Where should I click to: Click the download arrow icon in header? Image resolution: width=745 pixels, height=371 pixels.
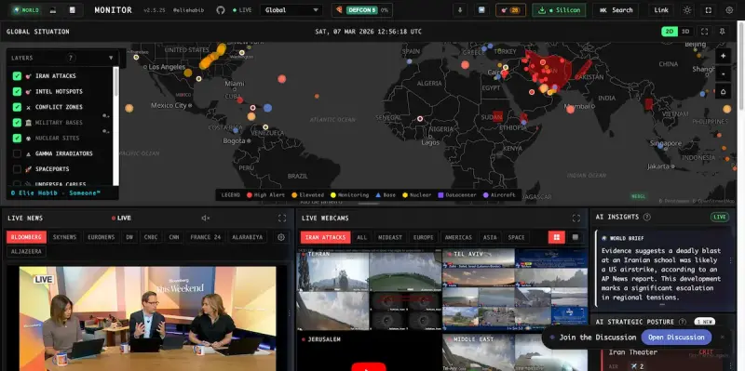coord(460,10)
